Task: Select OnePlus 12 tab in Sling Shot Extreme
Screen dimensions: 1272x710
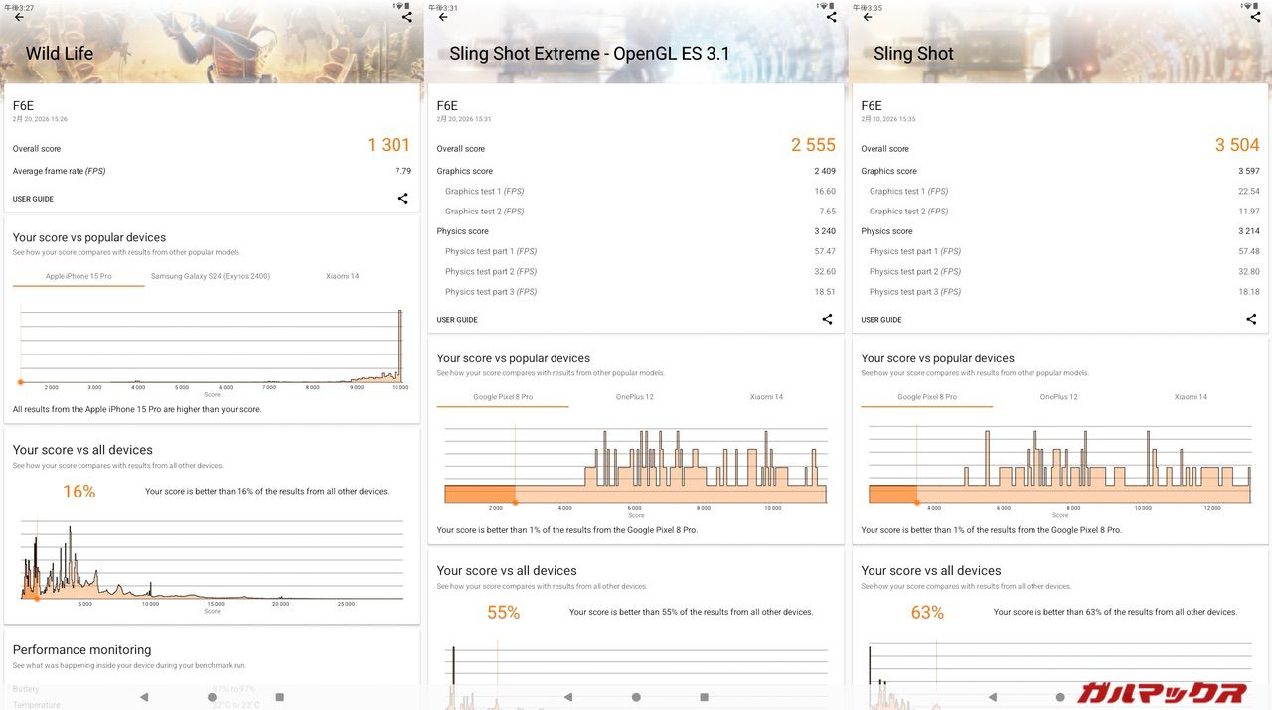Action: pos(635,397)
